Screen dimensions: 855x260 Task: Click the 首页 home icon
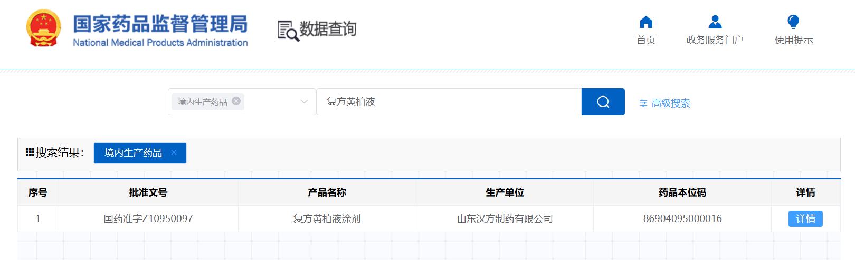tap(645, 22)
